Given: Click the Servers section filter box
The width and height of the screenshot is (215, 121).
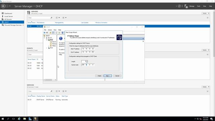Looking at the screenshot, I should tap(39, 18).
